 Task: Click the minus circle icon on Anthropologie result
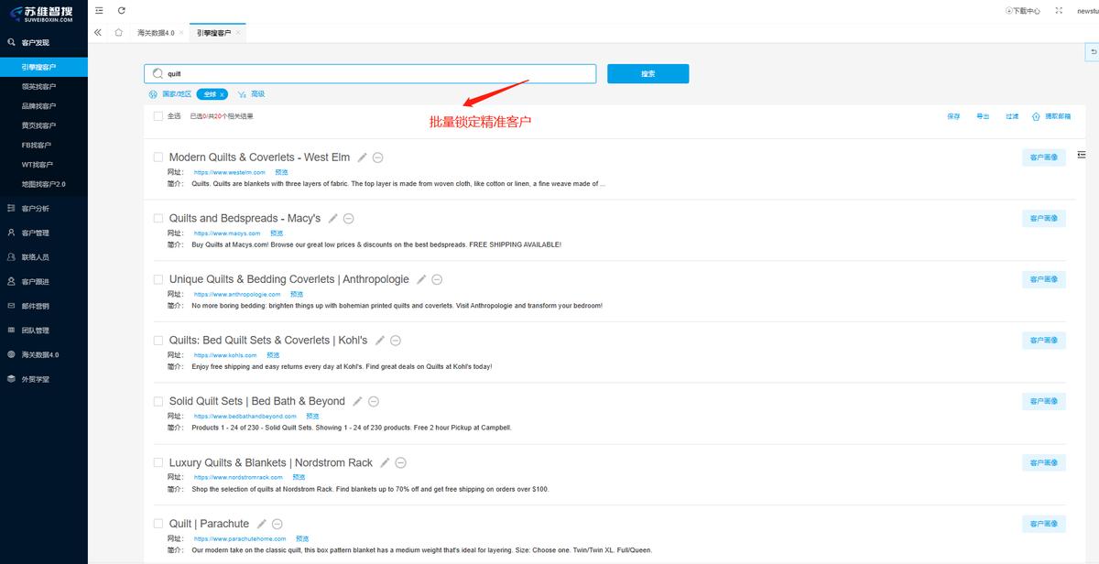(437, 279)
